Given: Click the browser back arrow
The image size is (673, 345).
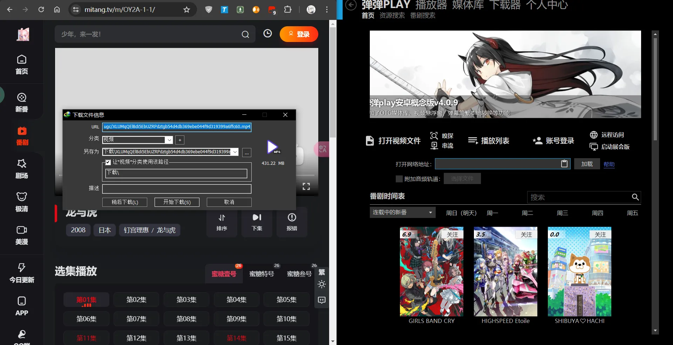Looking at the screenshot, I should tap(9, 9).
